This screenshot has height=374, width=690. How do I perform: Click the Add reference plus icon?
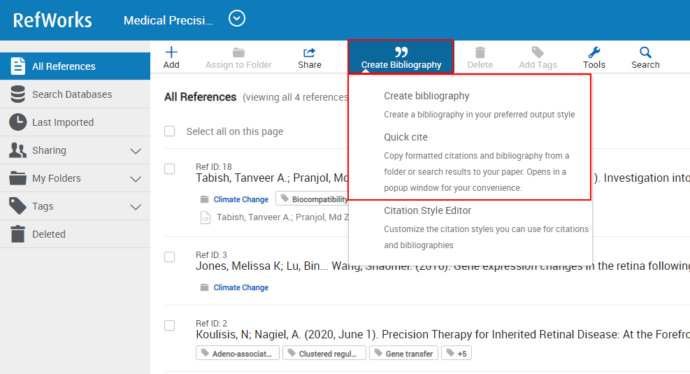click(x=171, y=52)
